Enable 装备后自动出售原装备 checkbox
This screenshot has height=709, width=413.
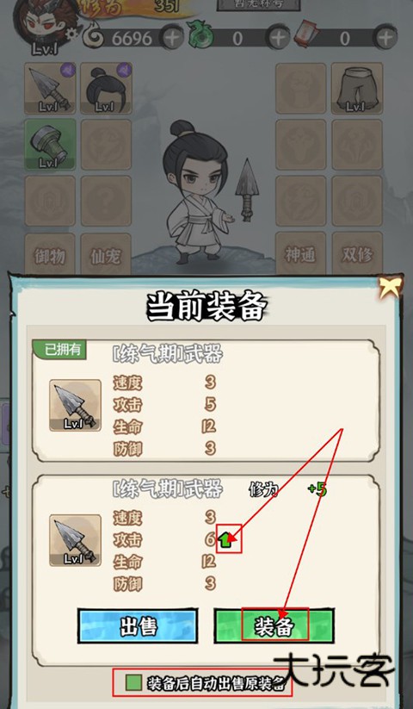(x=134, y=683)
